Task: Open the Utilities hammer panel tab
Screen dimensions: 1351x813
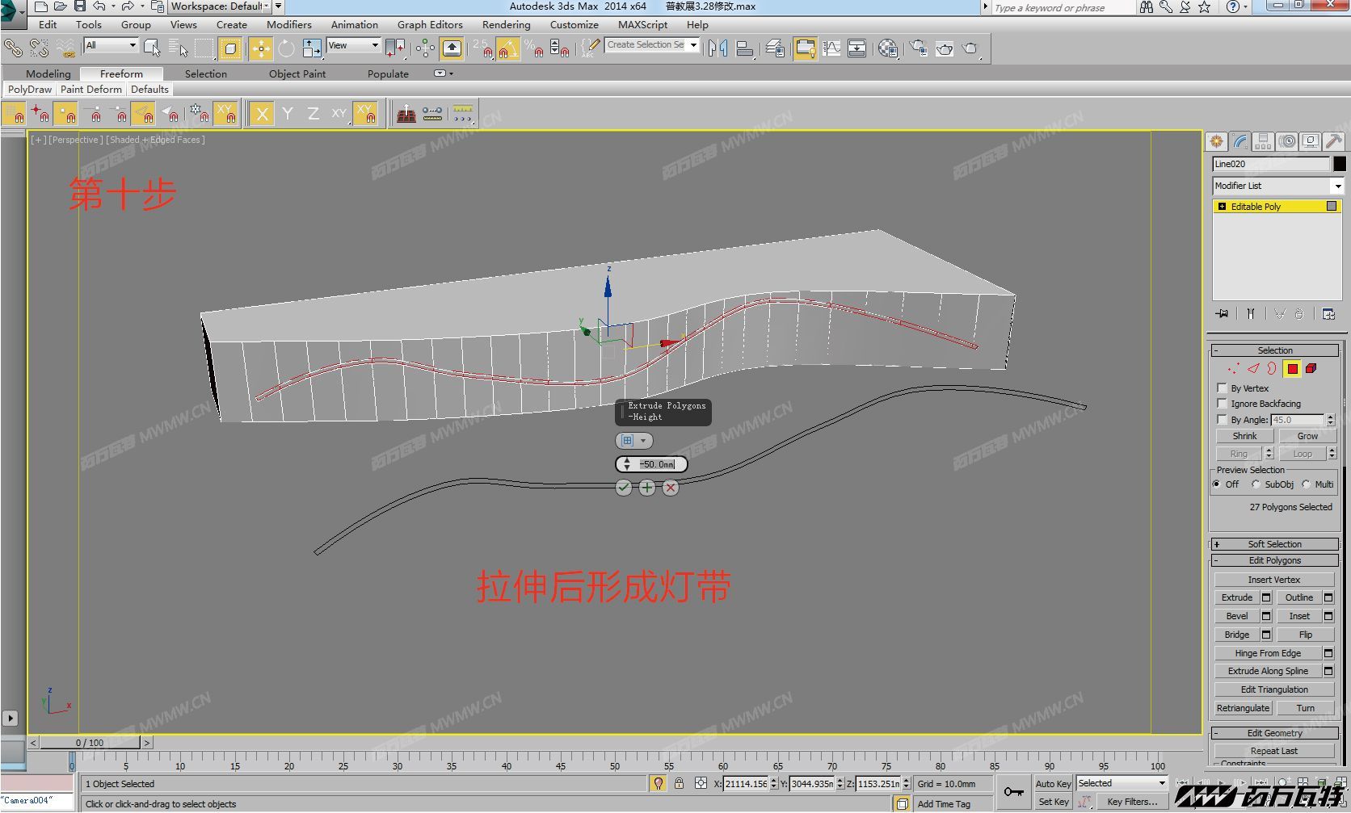Action: click(x=1334, y=141)
